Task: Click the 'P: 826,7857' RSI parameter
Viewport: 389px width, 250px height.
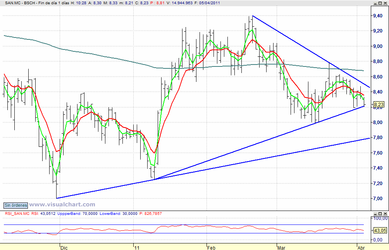Action: pos(151,213)
